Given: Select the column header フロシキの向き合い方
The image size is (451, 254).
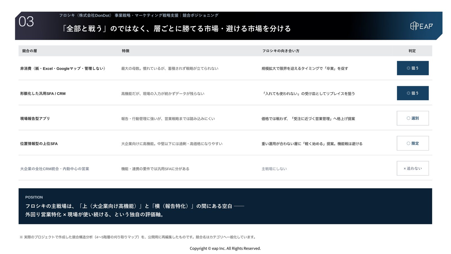Looking at the screenshot, I should (x=281, y=51).
